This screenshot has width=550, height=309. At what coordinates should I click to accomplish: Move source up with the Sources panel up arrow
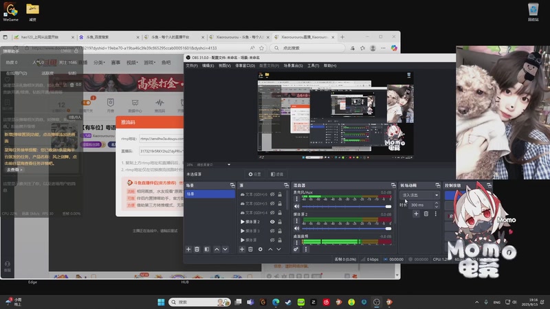[270, 249]
